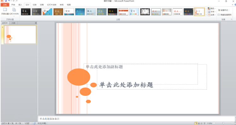236x125 pixels.
Task: Open the 字体 theme fonts dropdown
Action: coord(212,12)
